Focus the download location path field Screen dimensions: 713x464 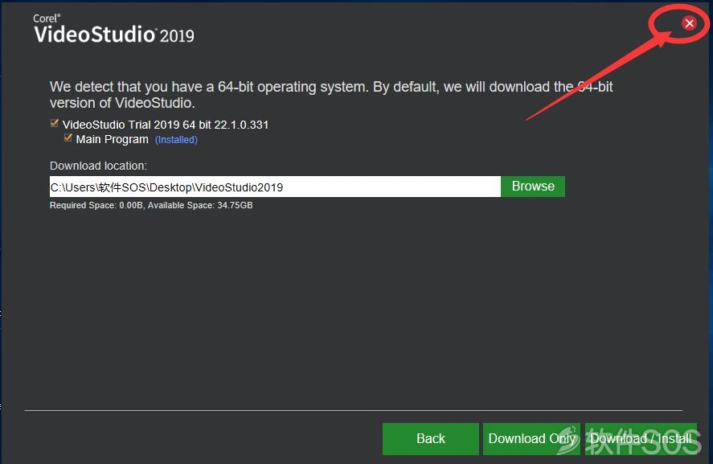coord(275,187)
